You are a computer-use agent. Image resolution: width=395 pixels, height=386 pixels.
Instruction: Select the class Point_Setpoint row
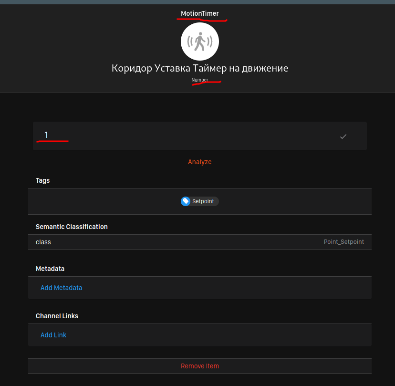200,242
